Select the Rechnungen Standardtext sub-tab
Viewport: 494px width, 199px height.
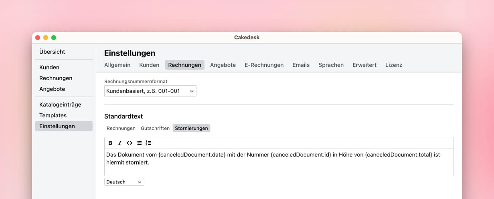click(121, 128)
